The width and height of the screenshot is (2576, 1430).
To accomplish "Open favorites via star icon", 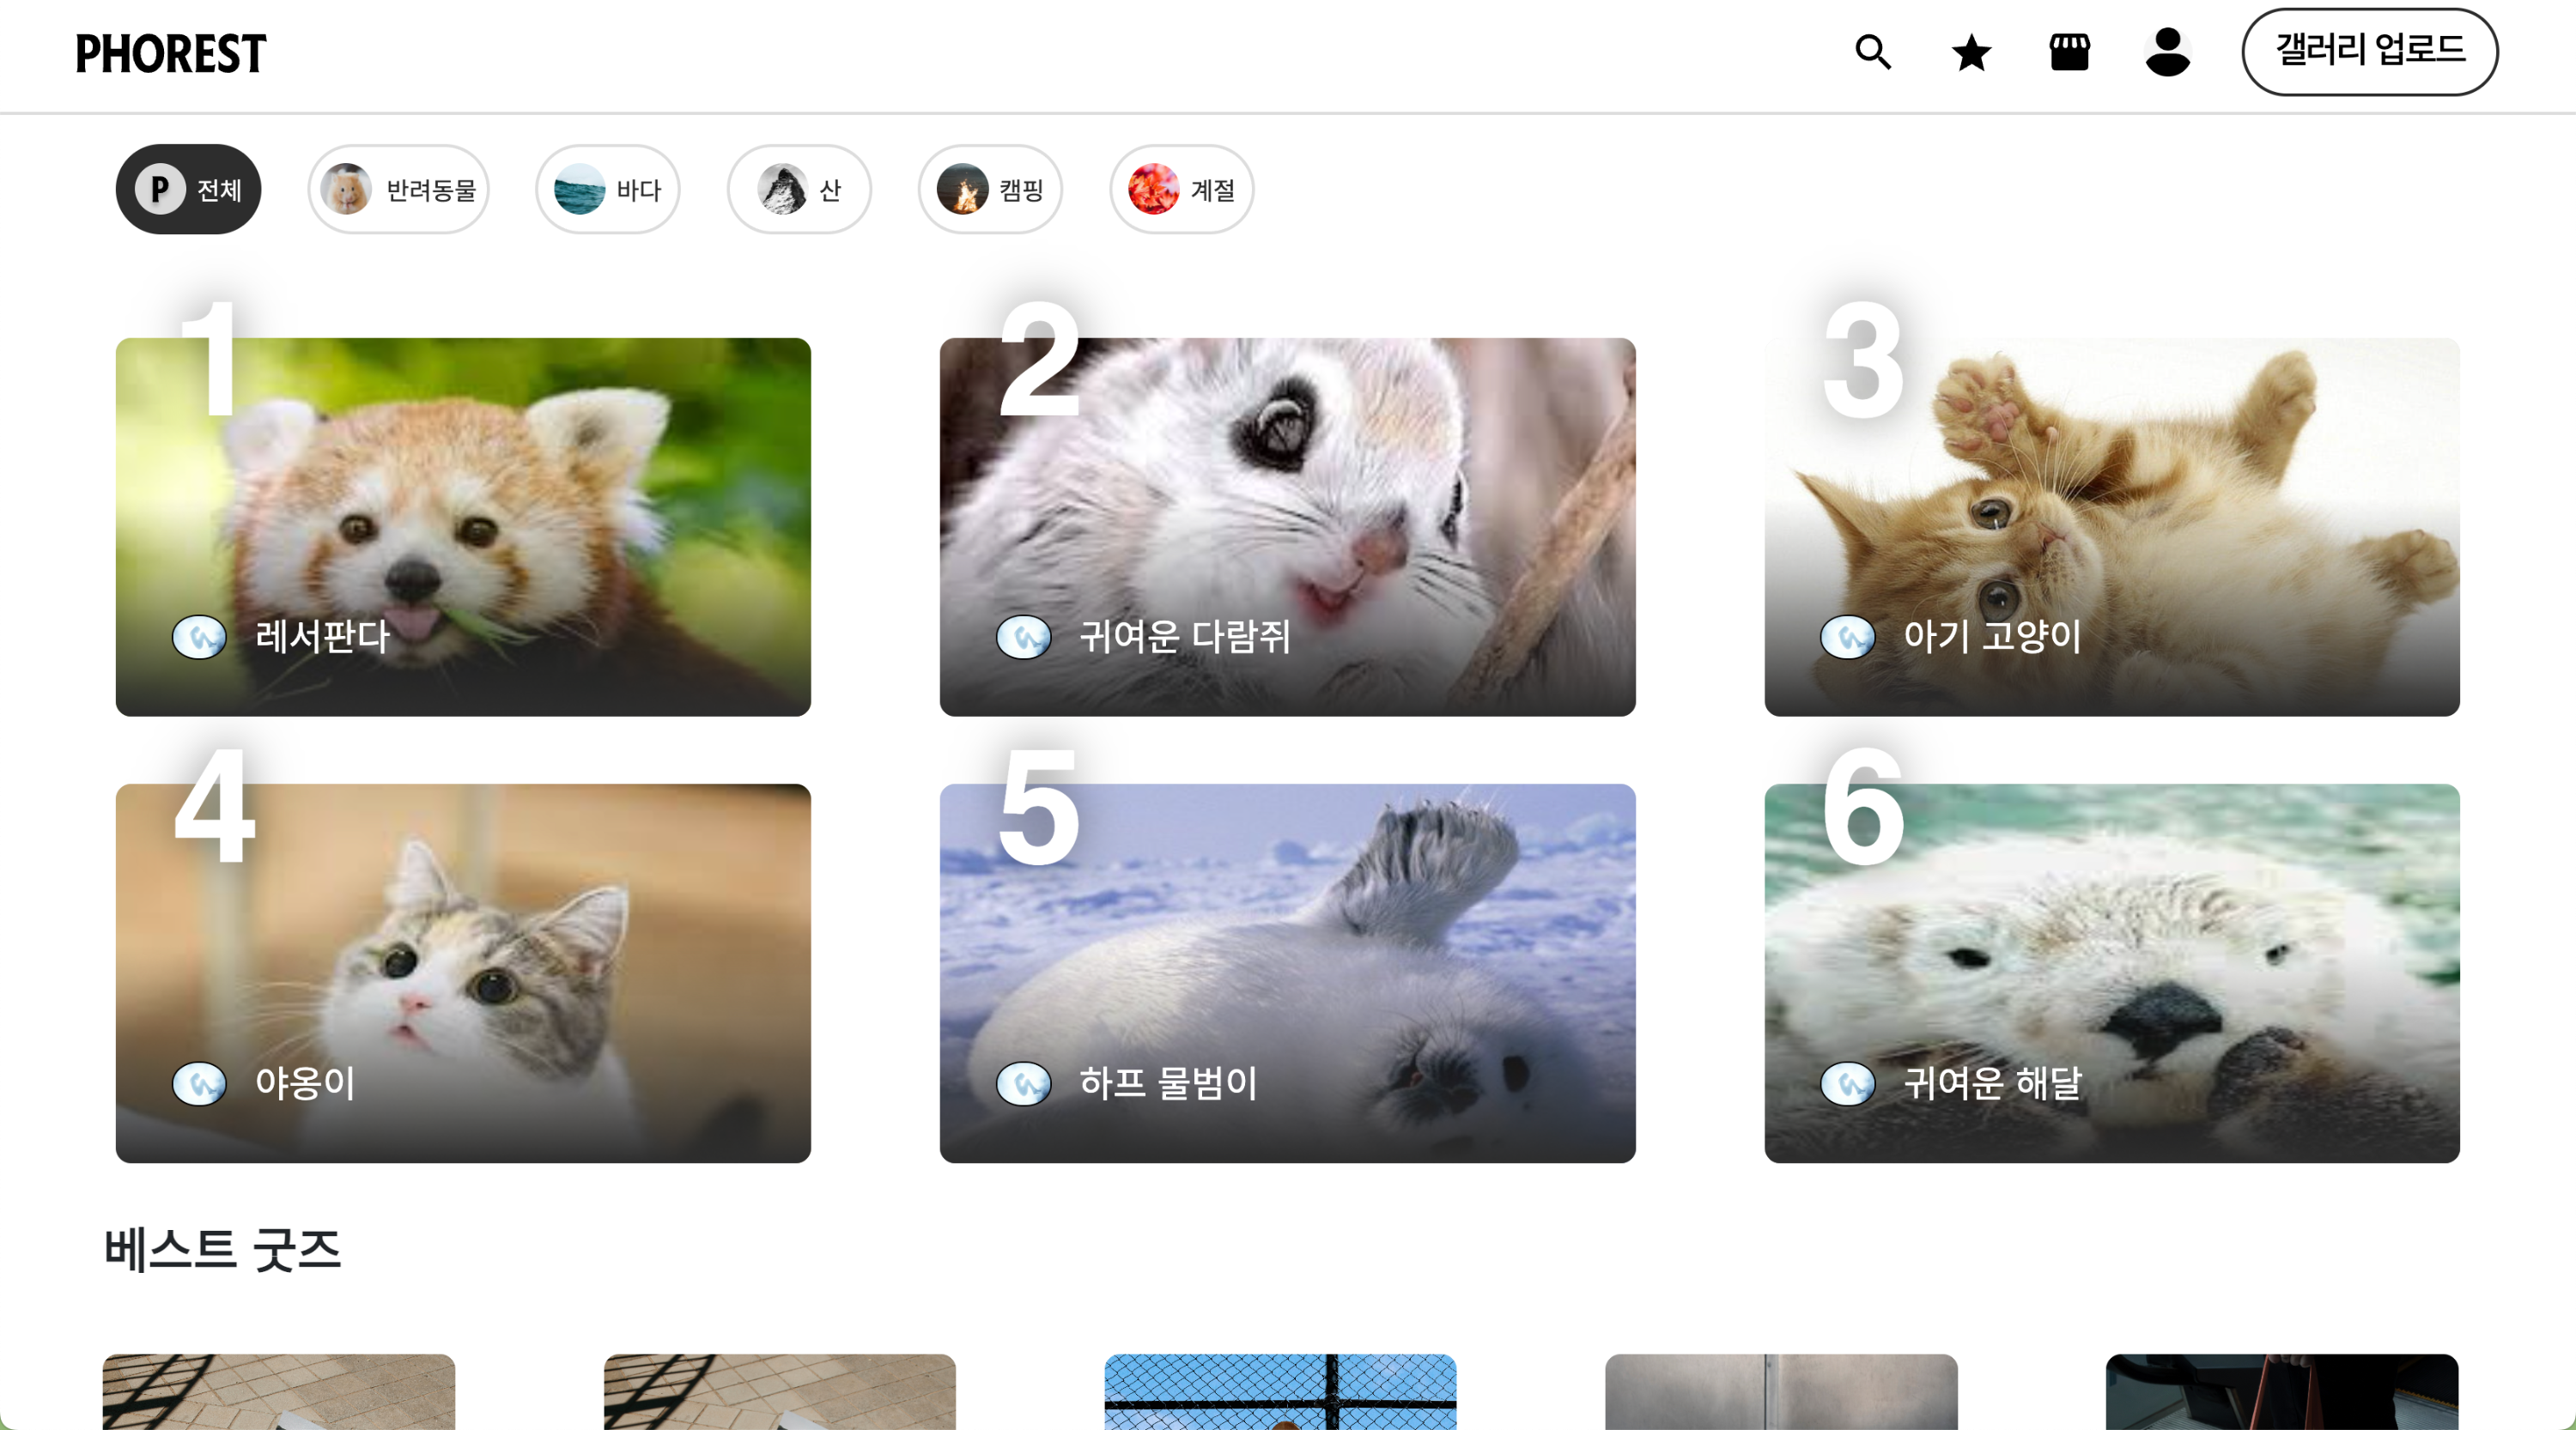I will click(1970, 52).
